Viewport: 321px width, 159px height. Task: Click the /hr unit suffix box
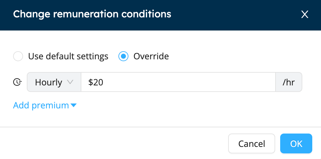coord(289,82)
